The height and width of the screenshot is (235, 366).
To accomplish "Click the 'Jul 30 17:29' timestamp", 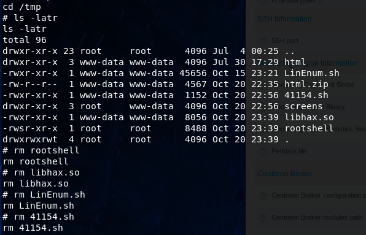I will pyautogui.click(x=246, y=62).
